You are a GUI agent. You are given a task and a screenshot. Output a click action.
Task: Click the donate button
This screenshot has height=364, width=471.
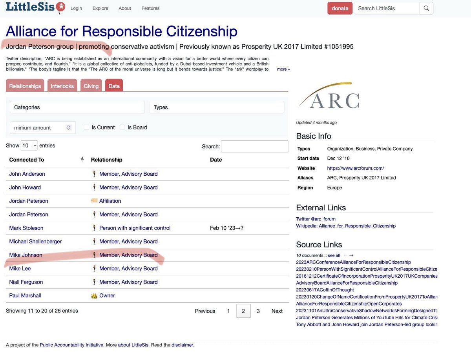[x=340, y=8]
